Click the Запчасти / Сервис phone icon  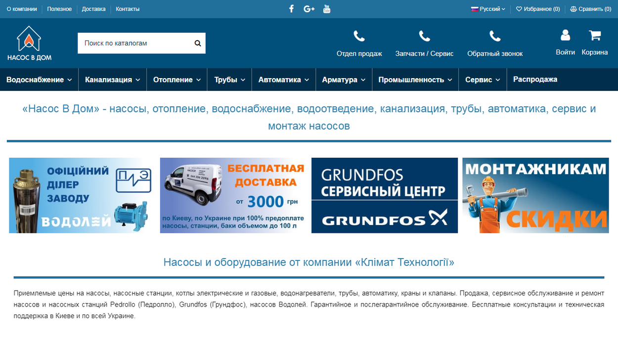424,36
